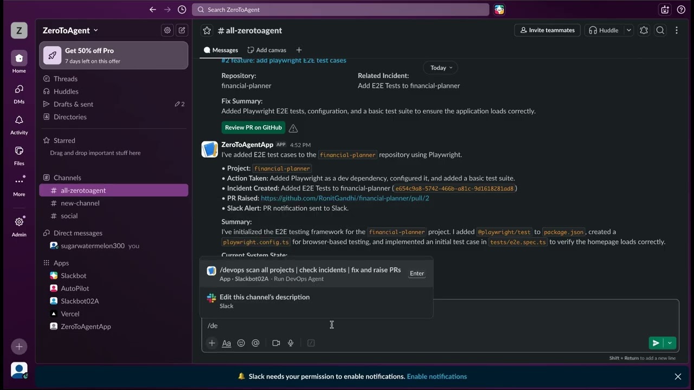Image resolution: width=694 pixels, height=390 pixels.
Task: Select the /devops scan all projects command
Action: 316,274
